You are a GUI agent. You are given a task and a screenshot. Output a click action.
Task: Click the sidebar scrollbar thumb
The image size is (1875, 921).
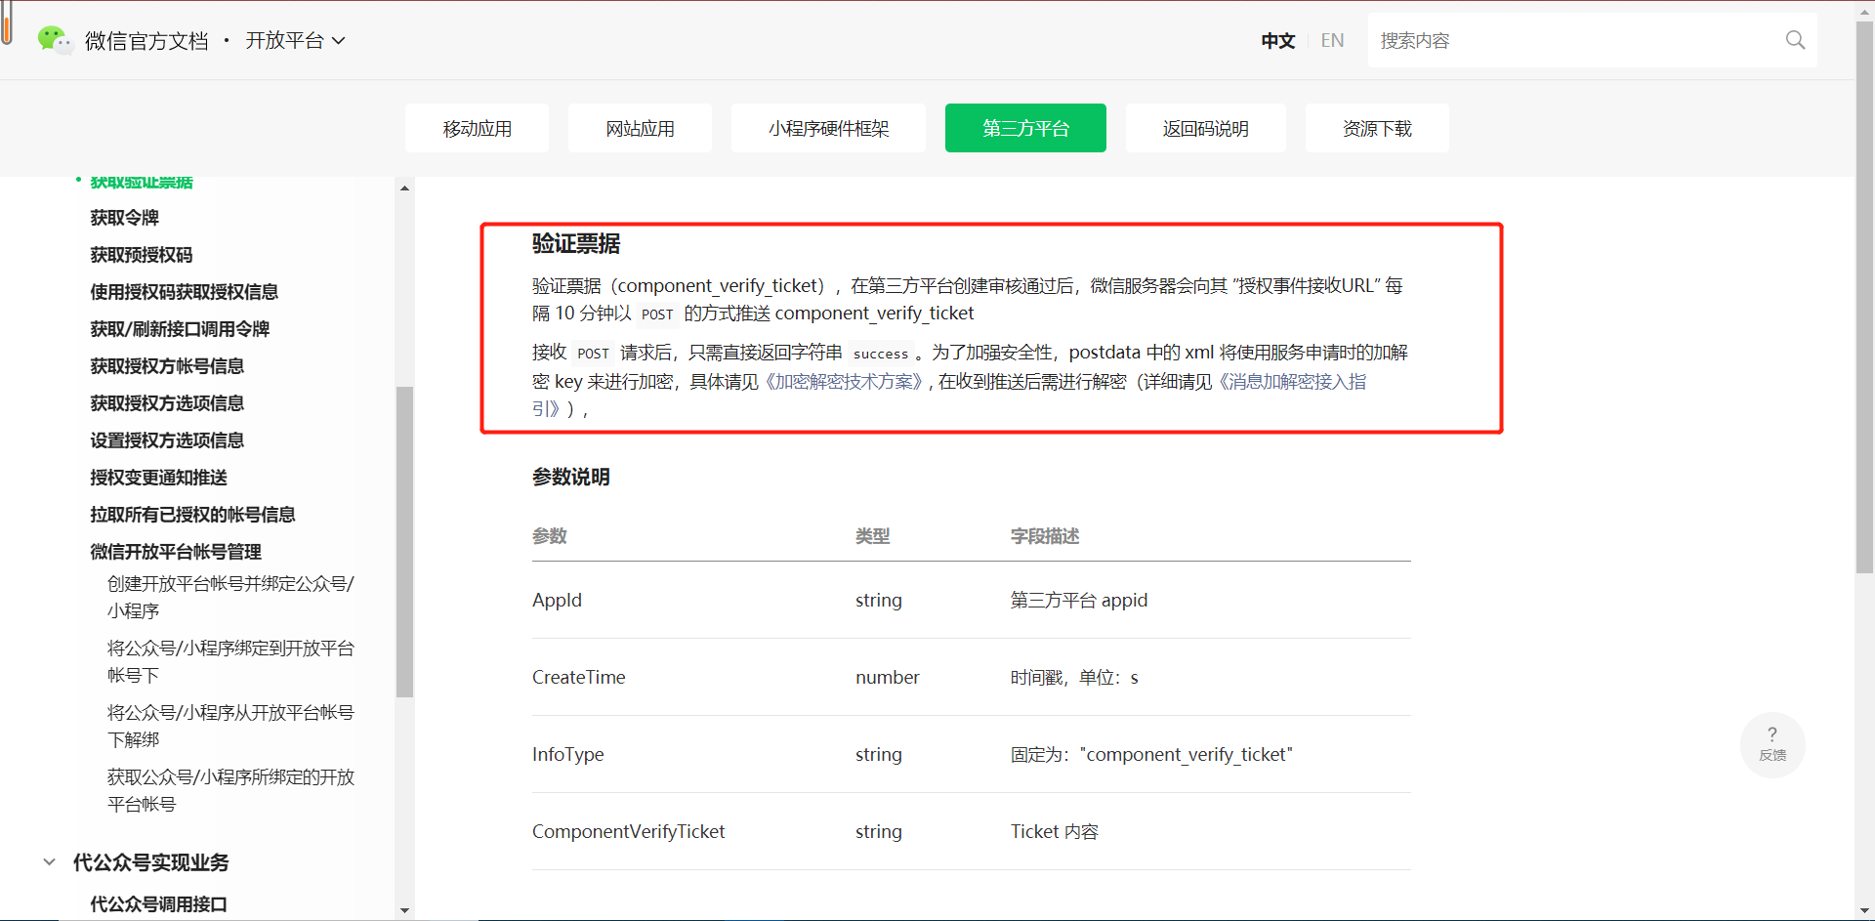click(x=404, y=542)
